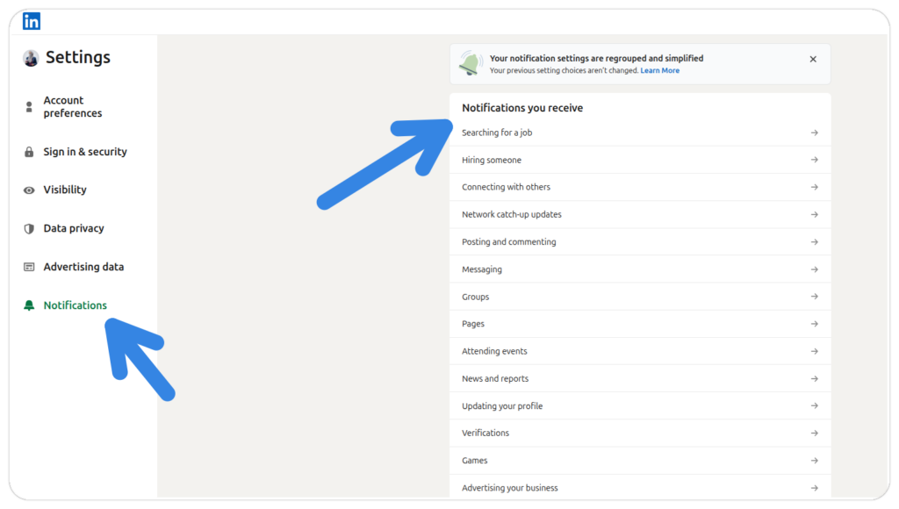Viewport: 899px width, 509px height.
Task: Expand Connecting with others arrow
Action: pos(814,188)
